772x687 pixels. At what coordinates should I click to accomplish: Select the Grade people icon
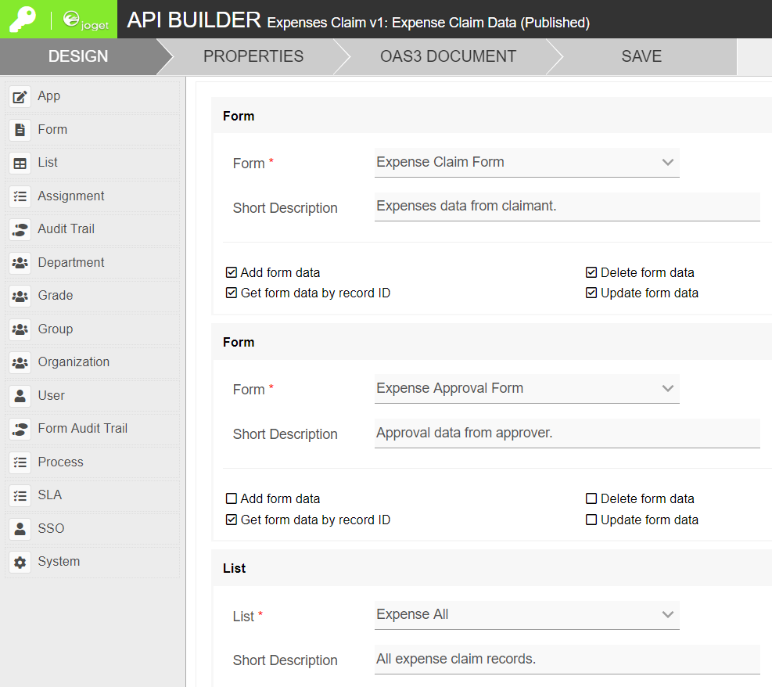pos(20,296)
